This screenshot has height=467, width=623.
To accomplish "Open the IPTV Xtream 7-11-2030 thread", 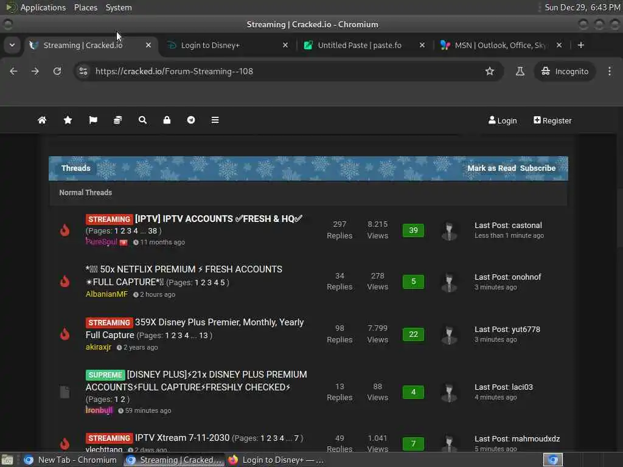I will 183,438.
